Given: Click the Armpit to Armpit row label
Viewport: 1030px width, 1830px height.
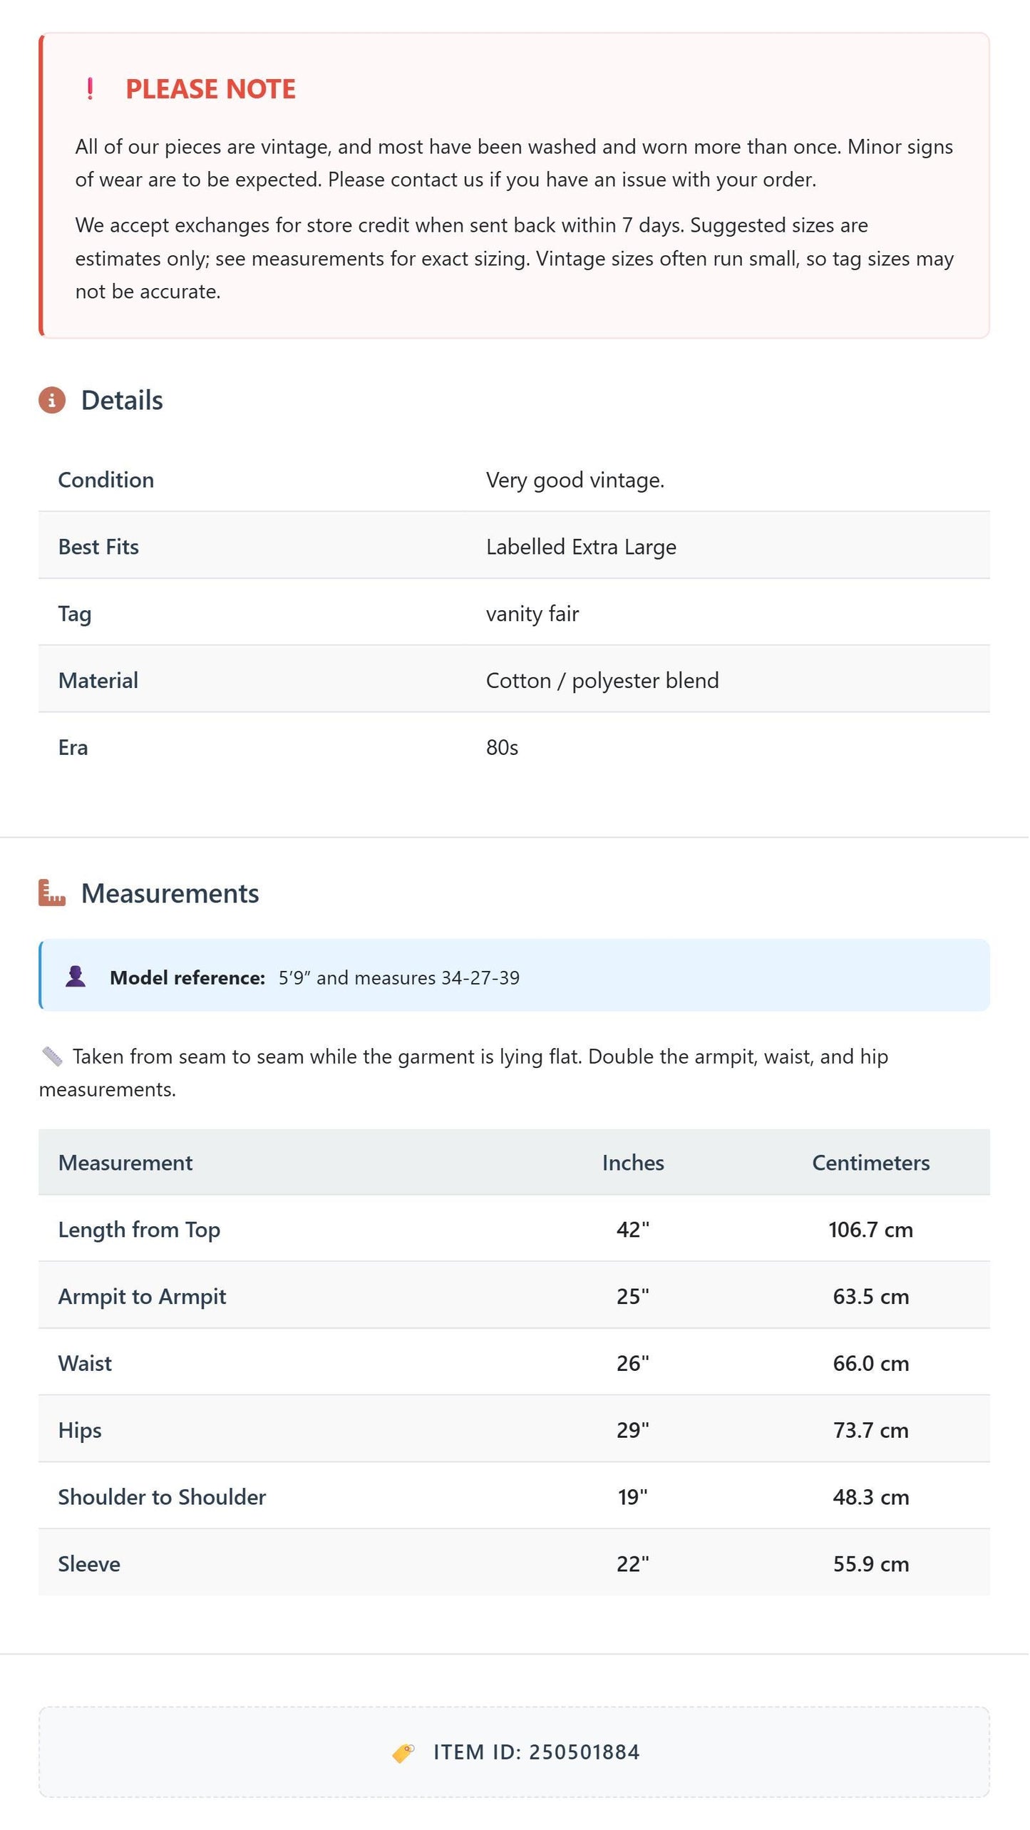Looking at the screenshot, I should (x=142, y=1296).
